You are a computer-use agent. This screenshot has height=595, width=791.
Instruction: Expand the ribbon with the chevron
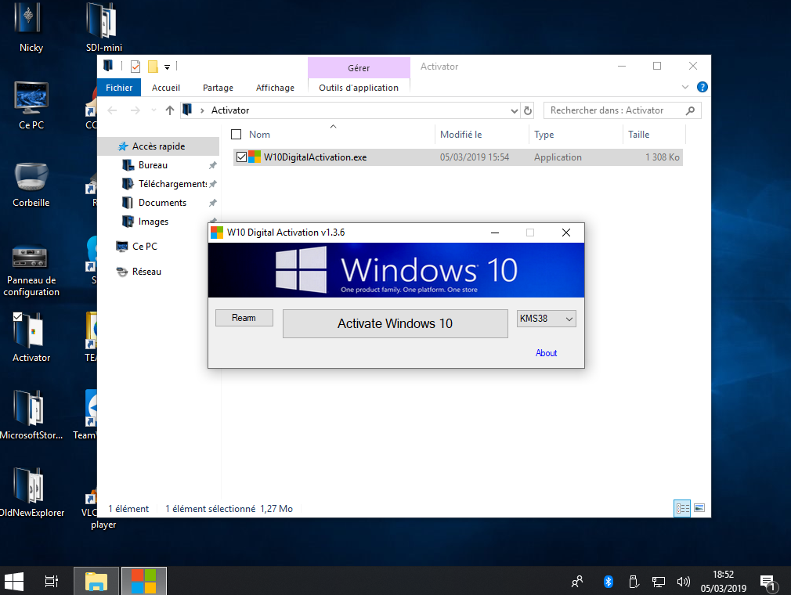click(685, 87)
